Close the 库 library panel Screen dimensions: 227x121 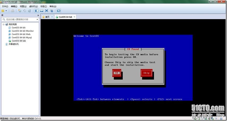38,15
